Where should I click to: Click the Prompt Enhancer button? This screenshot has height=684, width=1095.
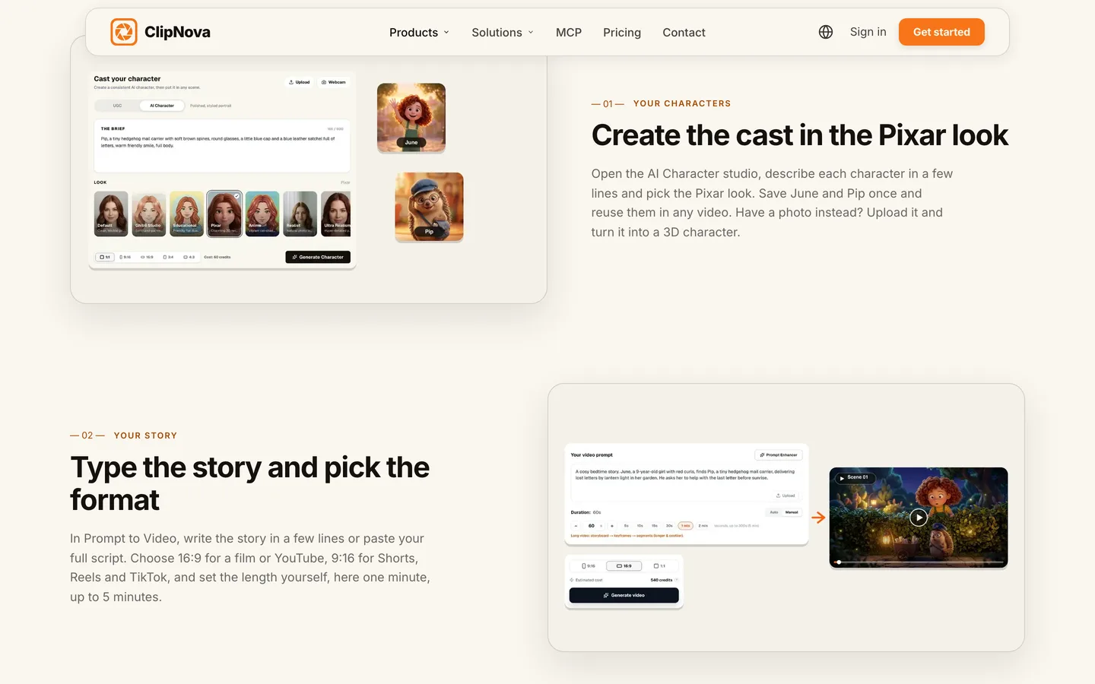tap(779, 454)
